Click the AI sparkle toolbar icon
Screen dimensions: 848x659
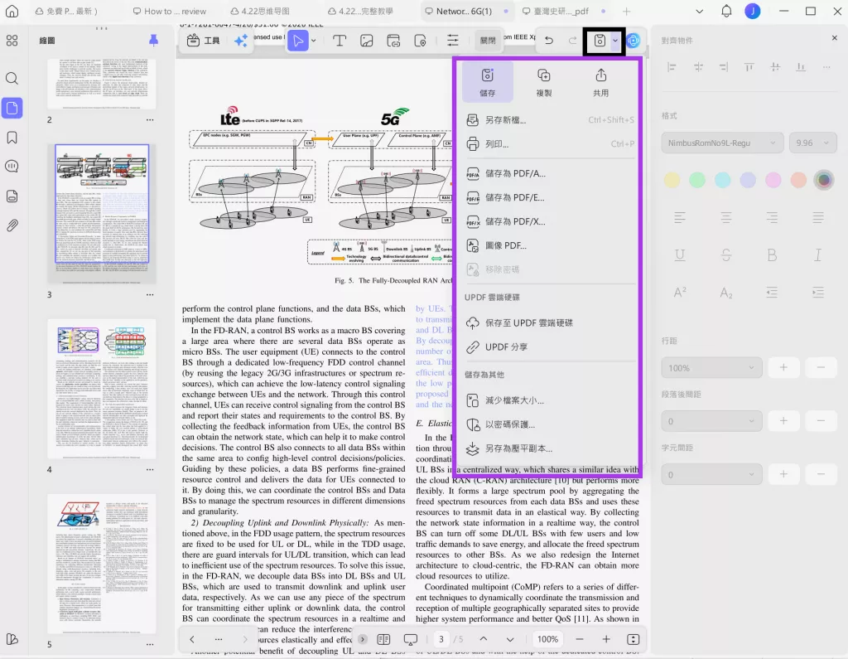tap(241, 41)
